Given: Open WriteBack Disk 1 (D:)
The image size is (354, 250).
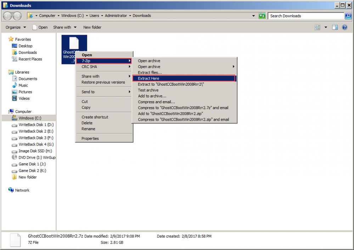Looking at the screenshot, I should [36, 125].
